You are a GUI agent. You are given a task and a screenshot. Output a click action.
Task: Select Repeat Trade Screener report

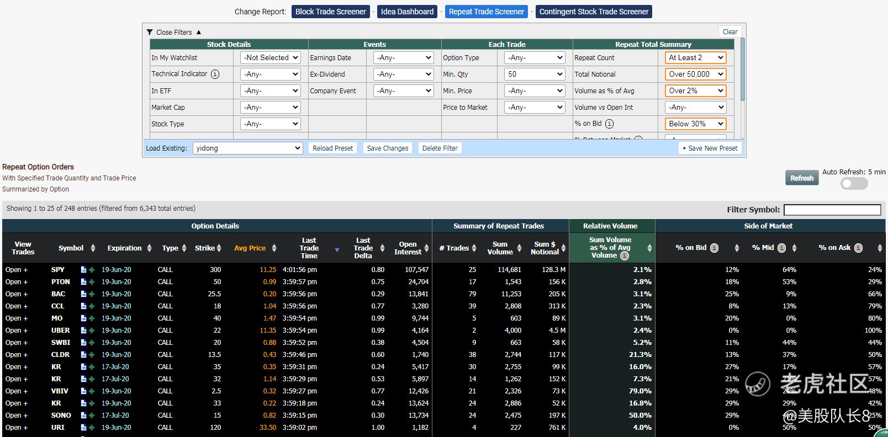pos(487,12)
